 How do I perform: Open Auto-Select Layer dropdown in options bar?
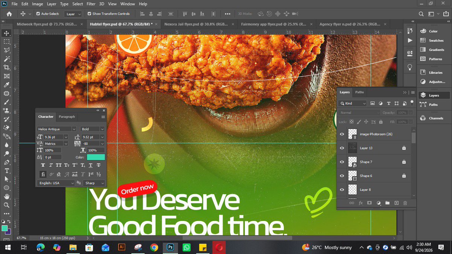pos(73,14)
